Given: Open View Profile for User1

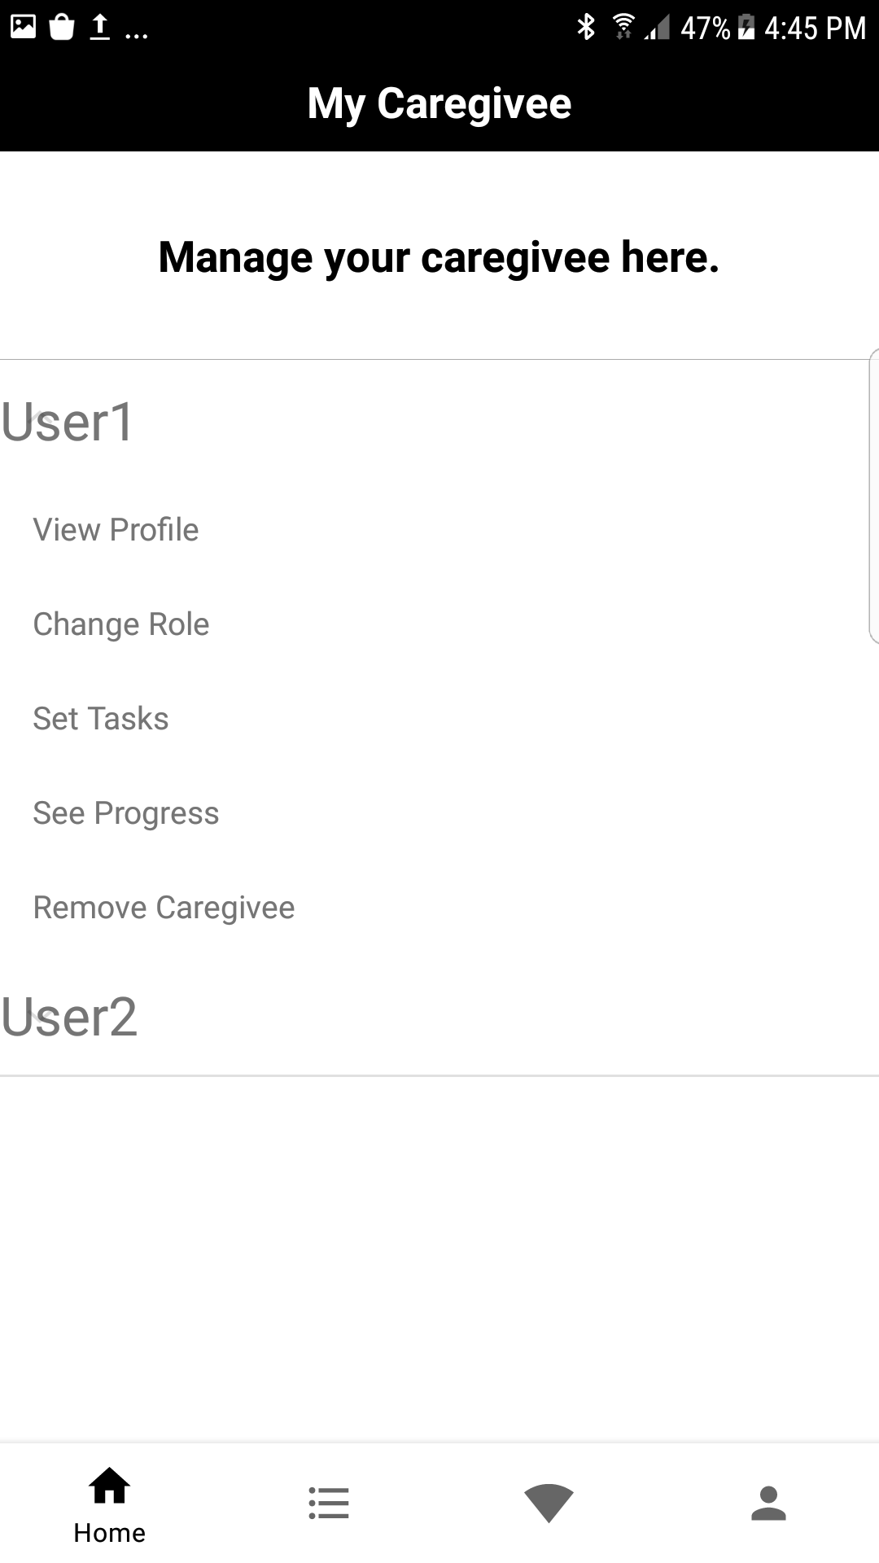Looking at the screenshot, I should (115, 529).
